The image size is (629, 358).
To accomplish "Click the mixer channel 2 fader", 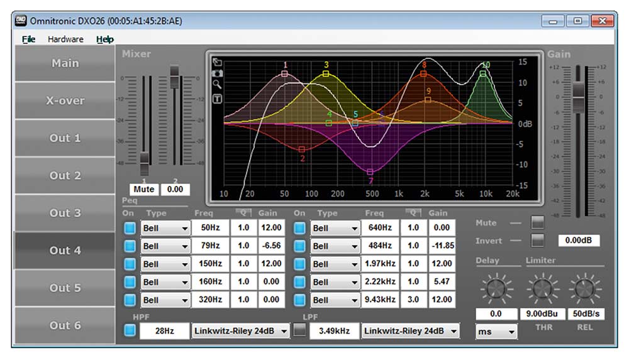I will tap(174, 77).
